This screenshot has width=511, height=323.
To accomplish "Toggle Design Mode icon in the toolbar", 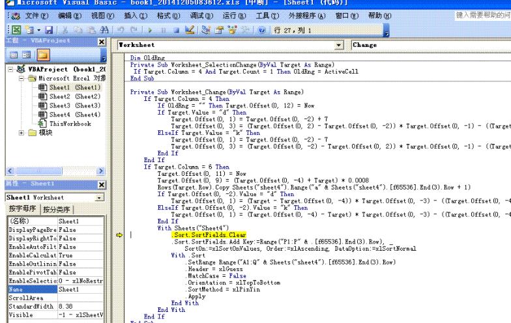I will [x=187, y=30].
